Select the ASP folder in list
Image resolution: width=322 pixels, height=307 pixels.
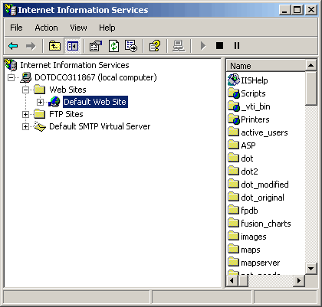point(248,145)
